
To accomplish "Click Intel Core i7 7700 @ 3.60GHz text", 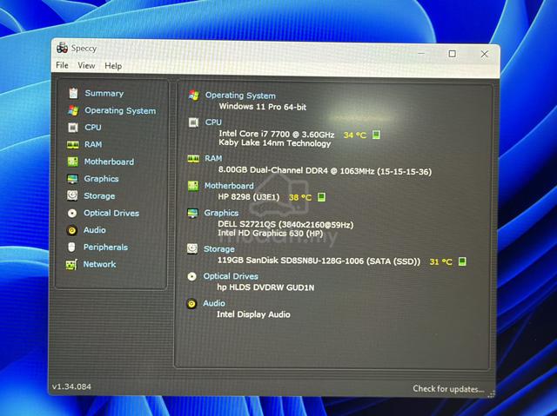I will [277, 134].
